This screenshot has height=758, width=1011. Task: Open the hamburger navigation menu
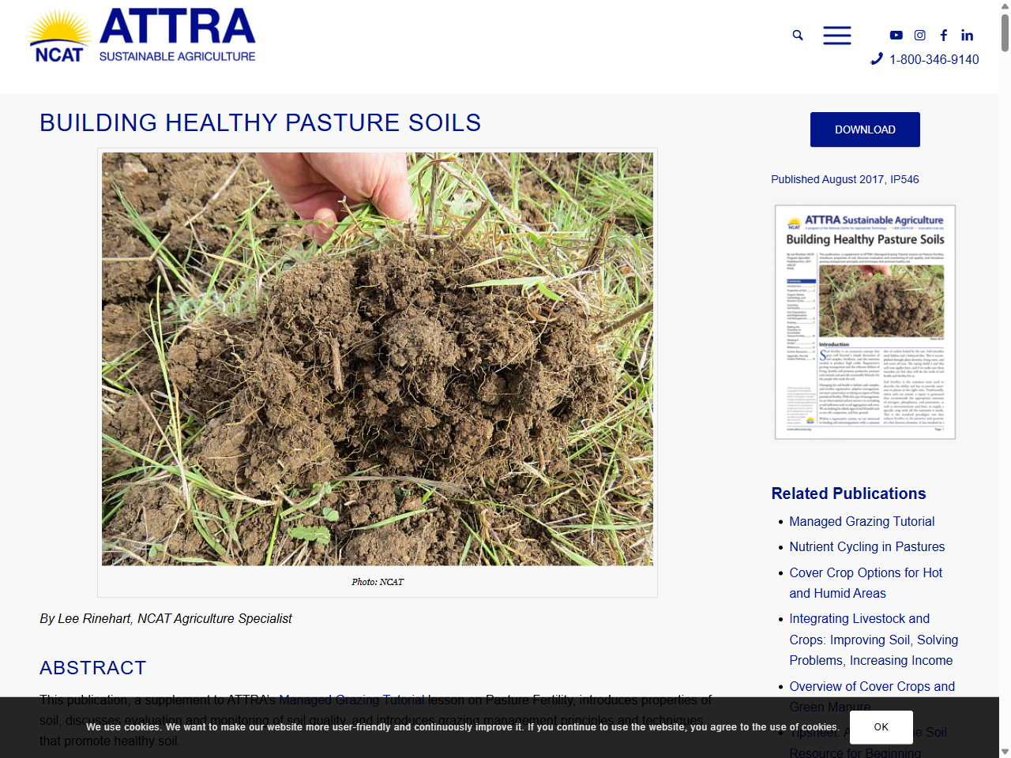click(836, 35)
